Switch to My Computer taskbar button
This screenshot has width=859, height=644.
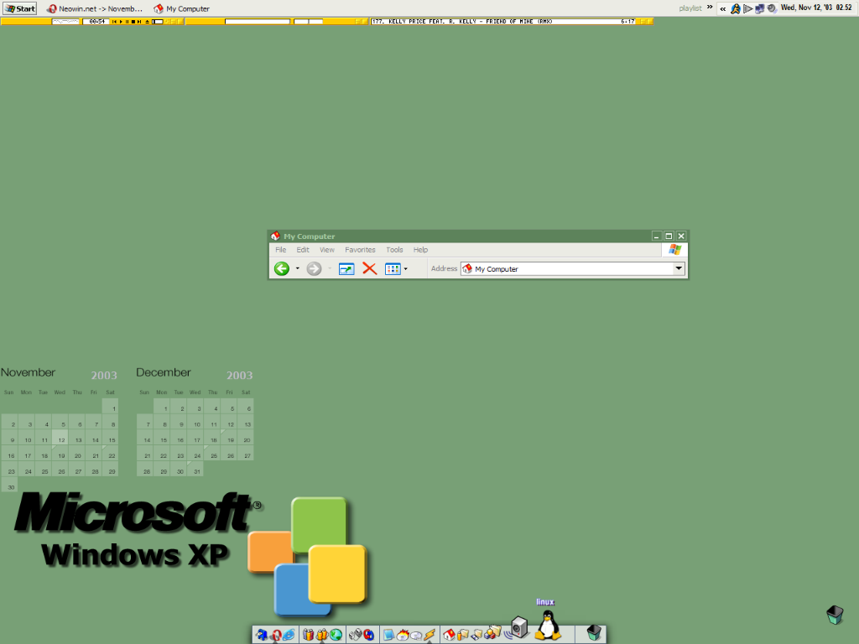(x=182, y=8)
